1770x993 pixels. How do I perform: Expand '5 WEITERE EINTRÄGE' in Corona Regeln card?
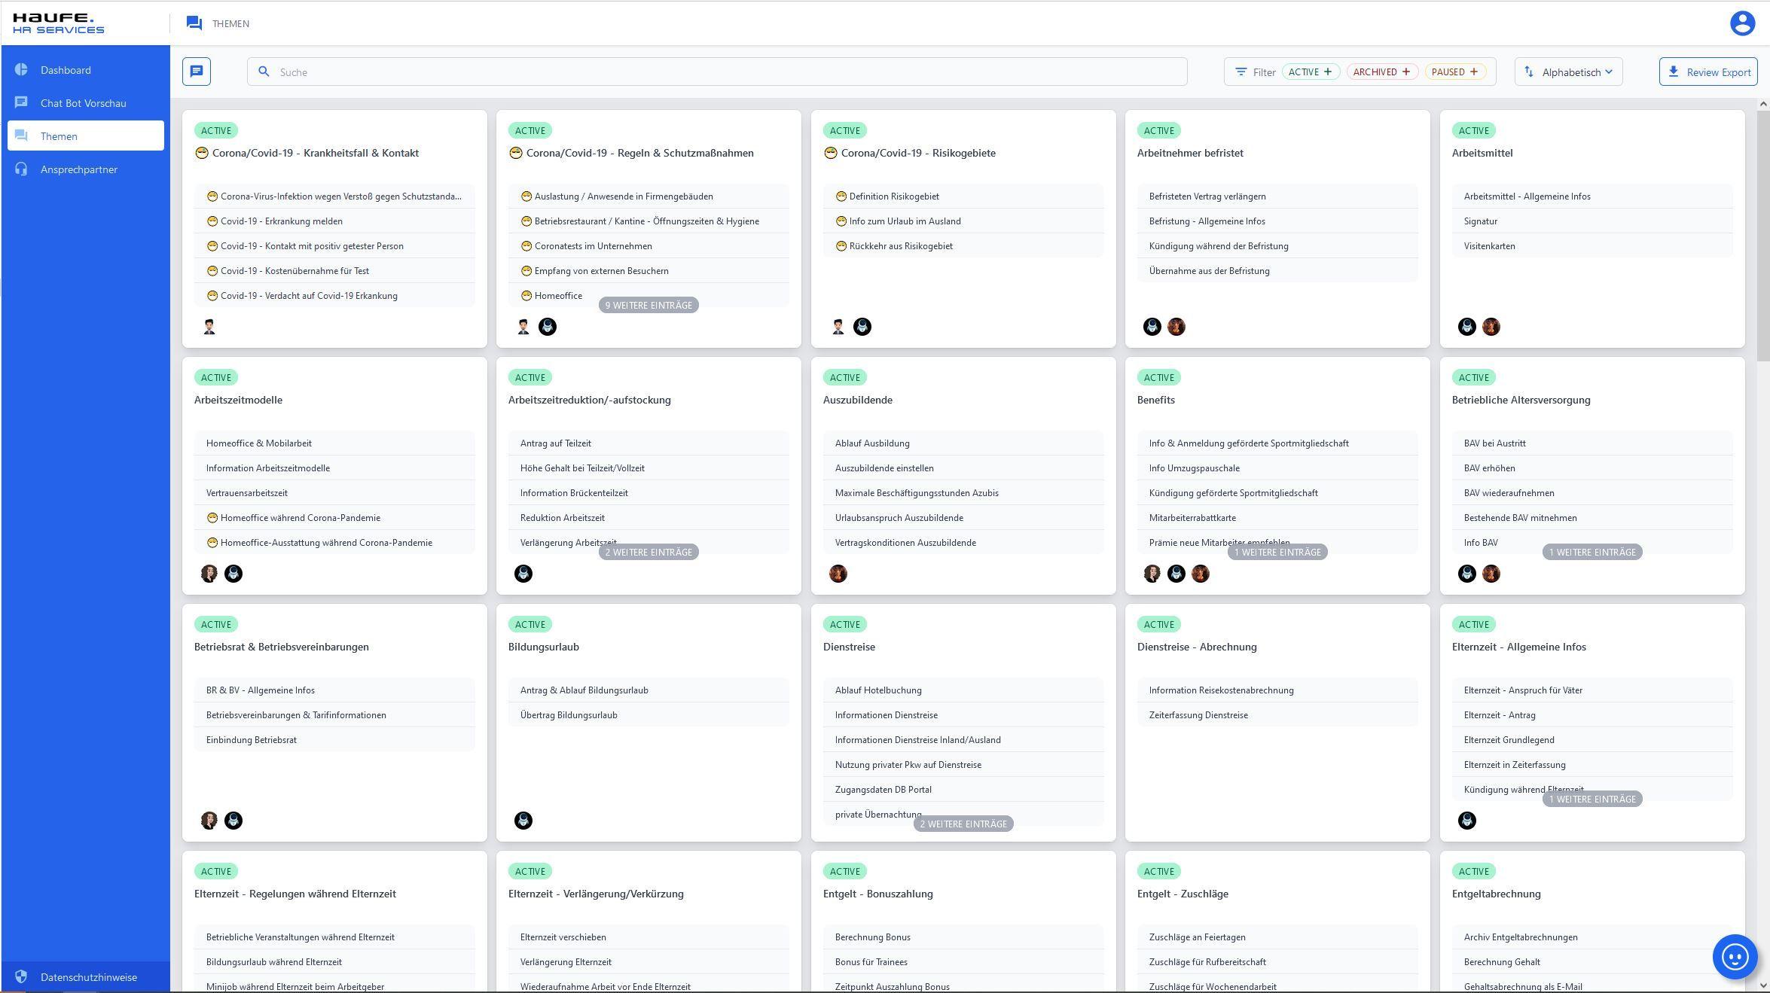pos(648,304)
